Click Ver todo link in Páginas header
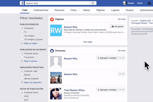Image resolution: width=153 pixels, height=102 pixels. pos(122,19)
